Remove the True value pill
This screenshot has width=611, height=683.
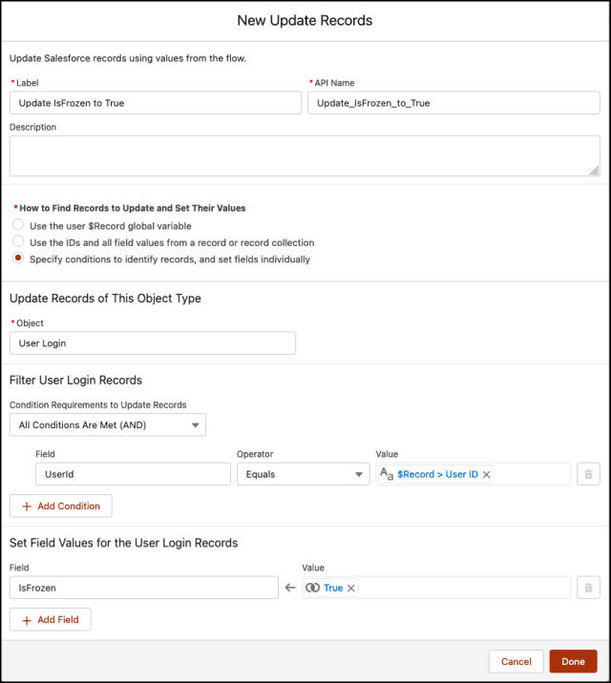[x=350, y=588]
